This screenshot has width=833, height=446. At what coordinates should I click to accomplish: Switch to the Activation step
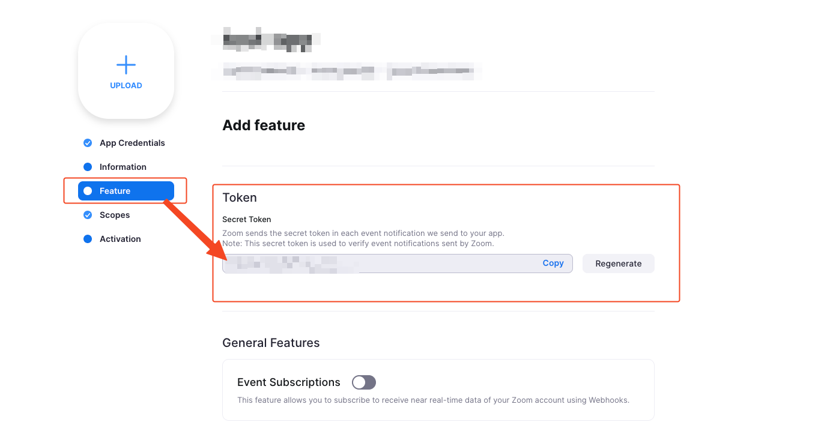click(120, 239)
